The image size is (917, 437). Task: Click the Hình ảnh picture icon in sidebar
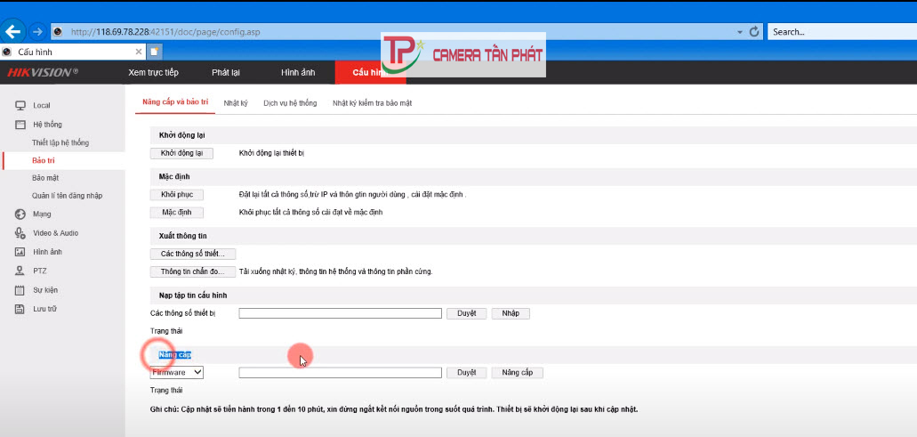[20, 252]
